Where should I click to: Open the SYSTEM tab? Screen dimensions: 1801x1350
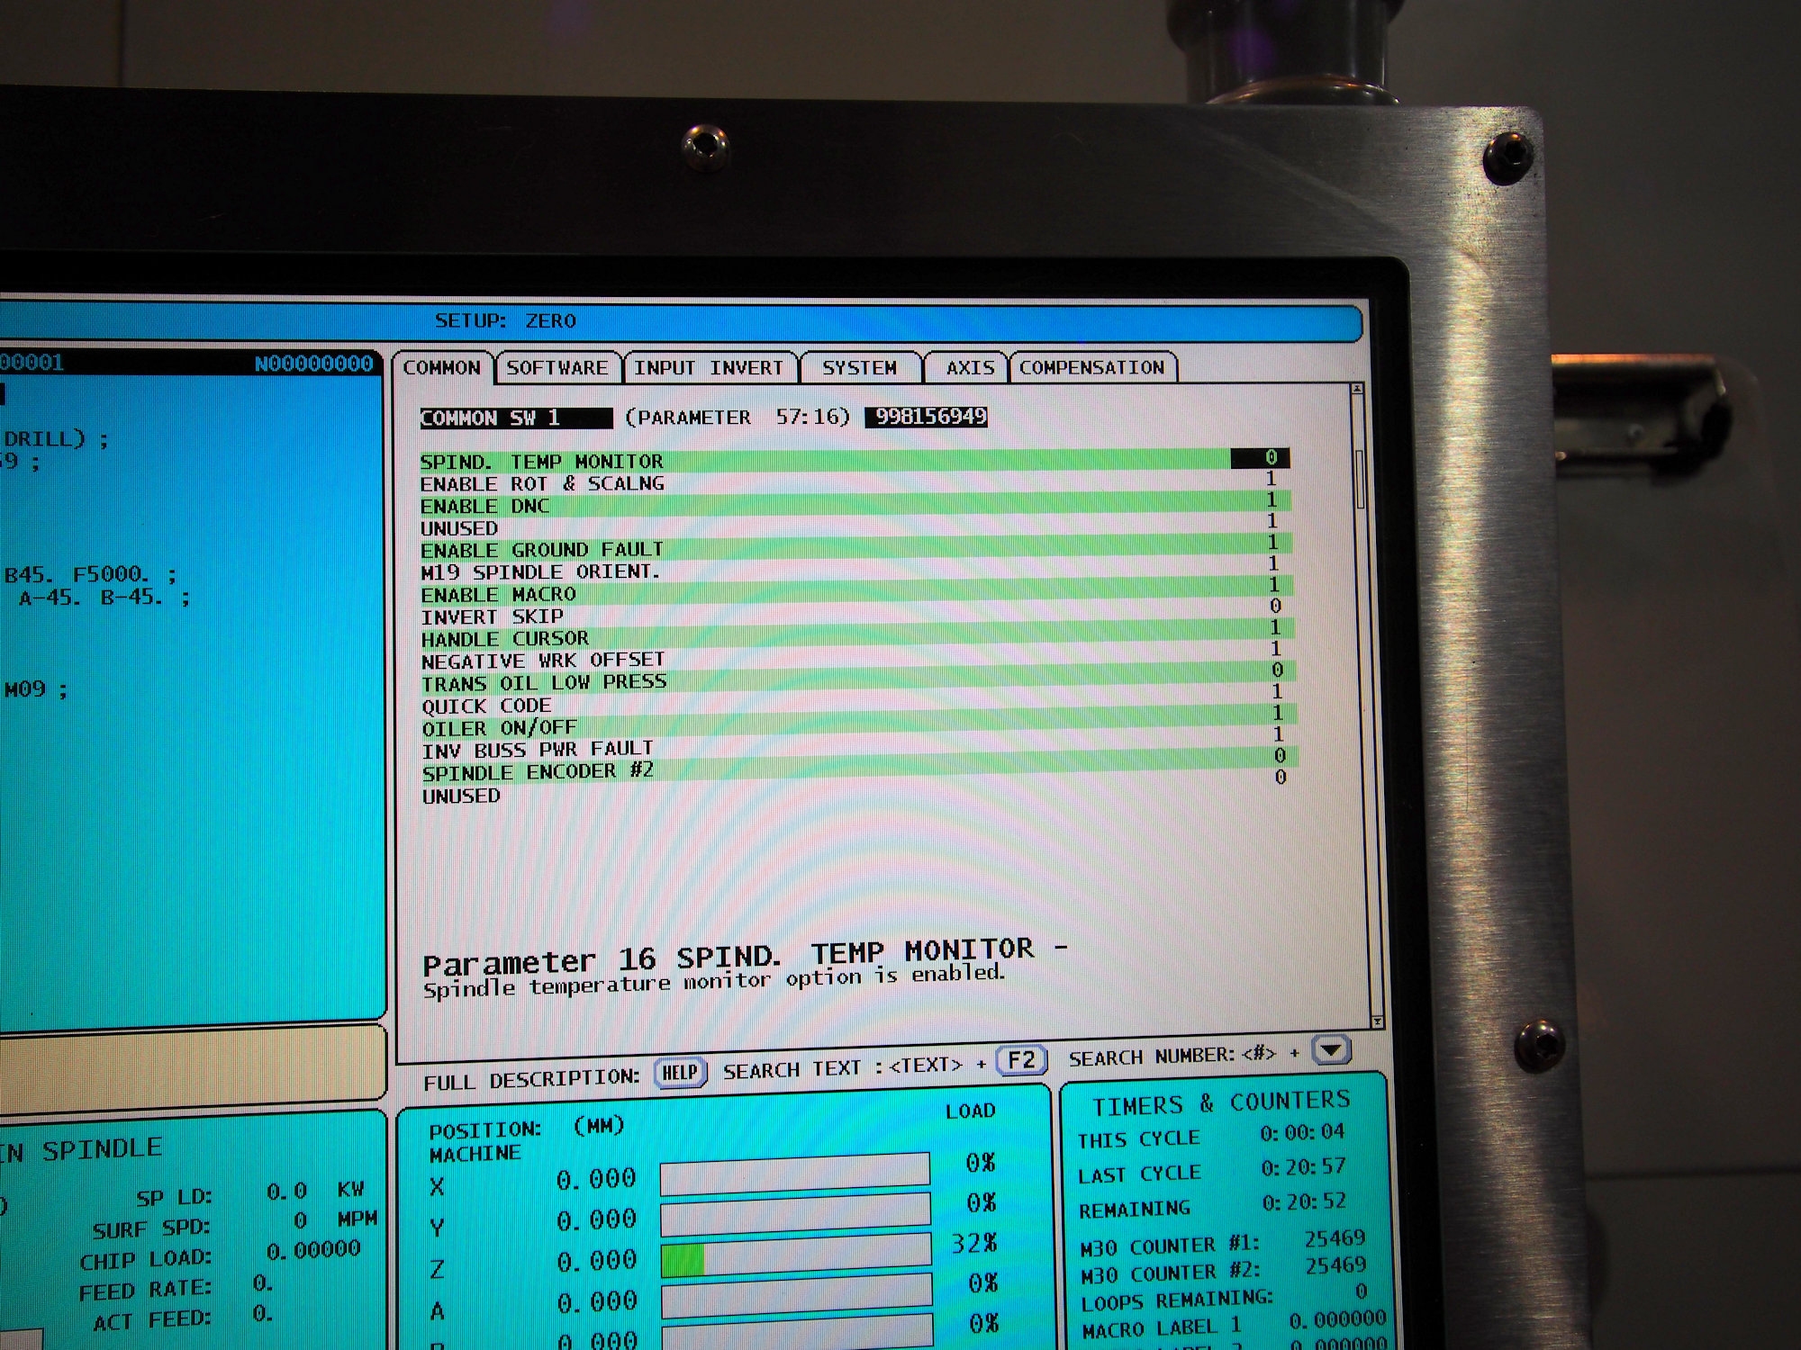[859, 368]
